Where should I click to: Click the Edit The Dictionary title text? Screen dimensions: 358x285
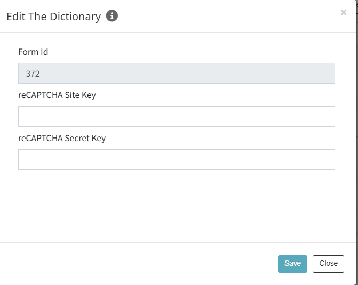[54, 17]
